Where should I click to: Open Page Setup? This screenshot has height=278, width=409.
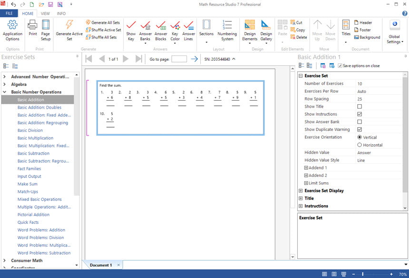click(45, 30)
